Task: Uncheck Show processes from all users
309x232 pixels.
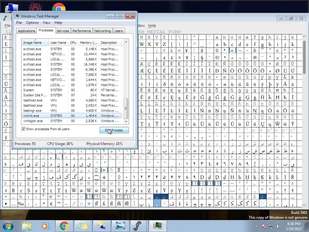Action: pos(23,129)
